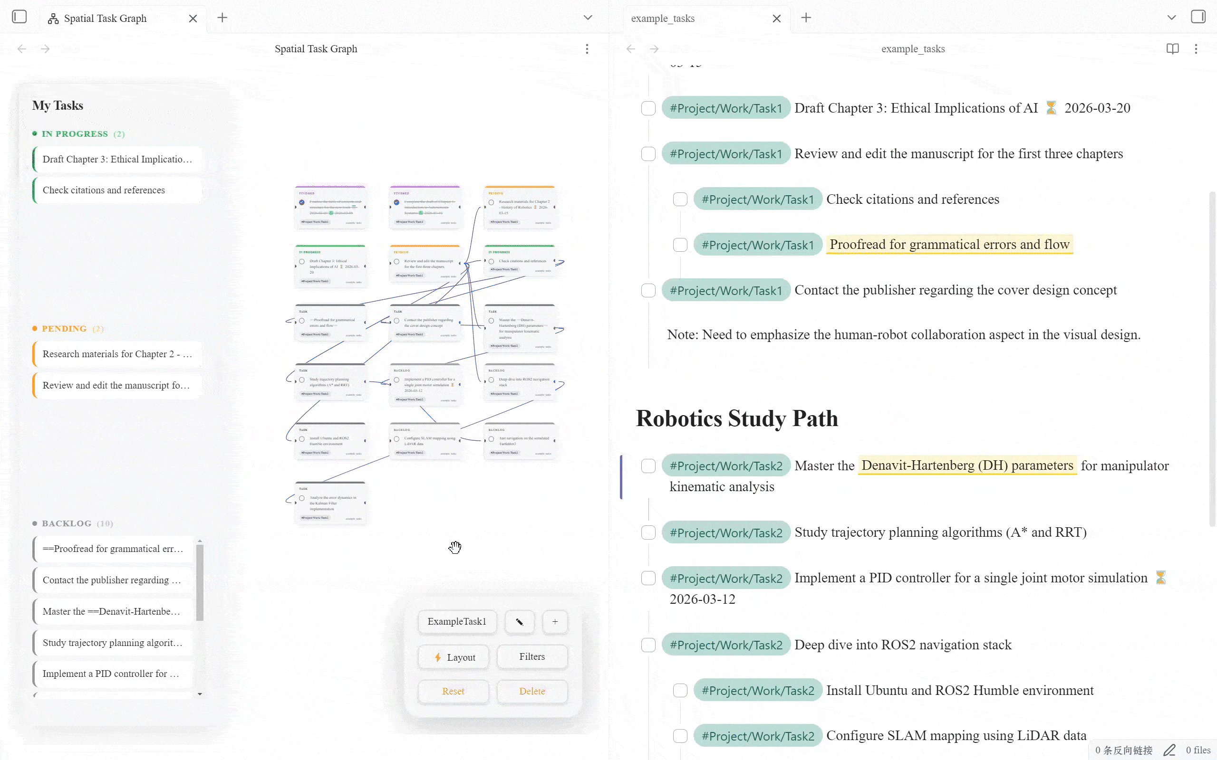Click the pencil edit icon beside ExampleTask1
The image size is (1217, 760).
[x=520, y=622]
